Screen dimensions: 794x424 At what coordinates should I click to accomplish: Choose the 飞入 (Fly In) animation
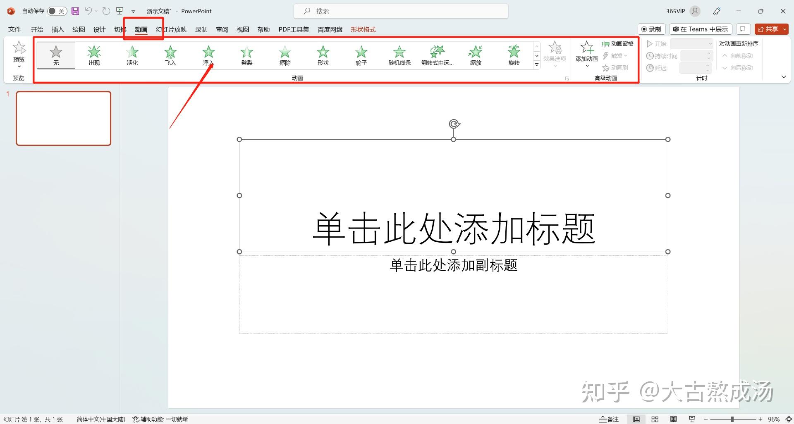coord(170,55)
